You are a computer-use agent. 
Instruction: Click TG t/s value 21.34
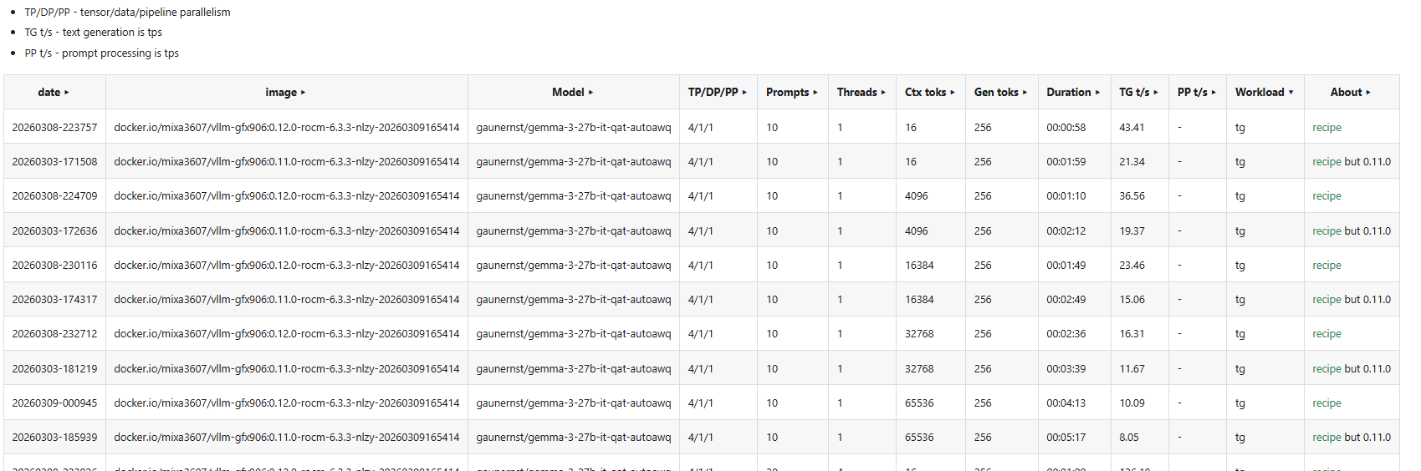click(x=1132, y=162)
